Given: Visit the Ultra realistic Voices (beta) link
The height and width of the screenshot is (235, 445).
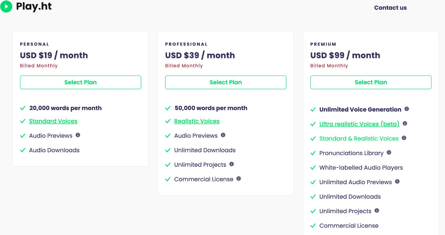Looking at the screenshot, I should point(359,124).
